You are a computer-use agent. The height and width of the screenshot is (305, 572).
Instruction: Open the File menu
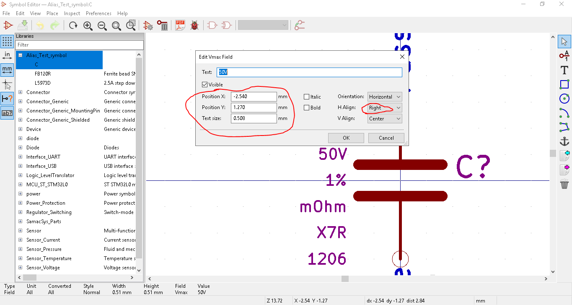tap(6, 13)
